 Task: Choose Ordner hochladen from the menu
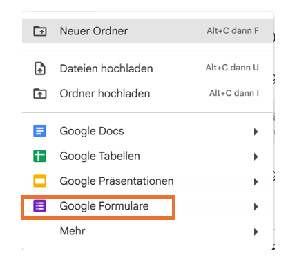click(147, 93)
